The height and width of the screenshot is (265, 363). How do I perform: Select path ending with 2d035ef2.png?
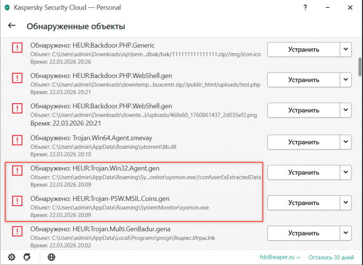pyautogui.click(x=144, y=115)
